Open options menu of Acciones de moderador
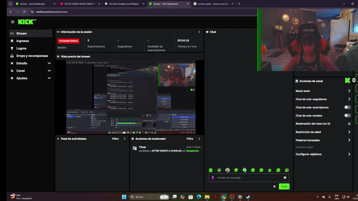Screen dimensions: 358x201 [199, 139]
